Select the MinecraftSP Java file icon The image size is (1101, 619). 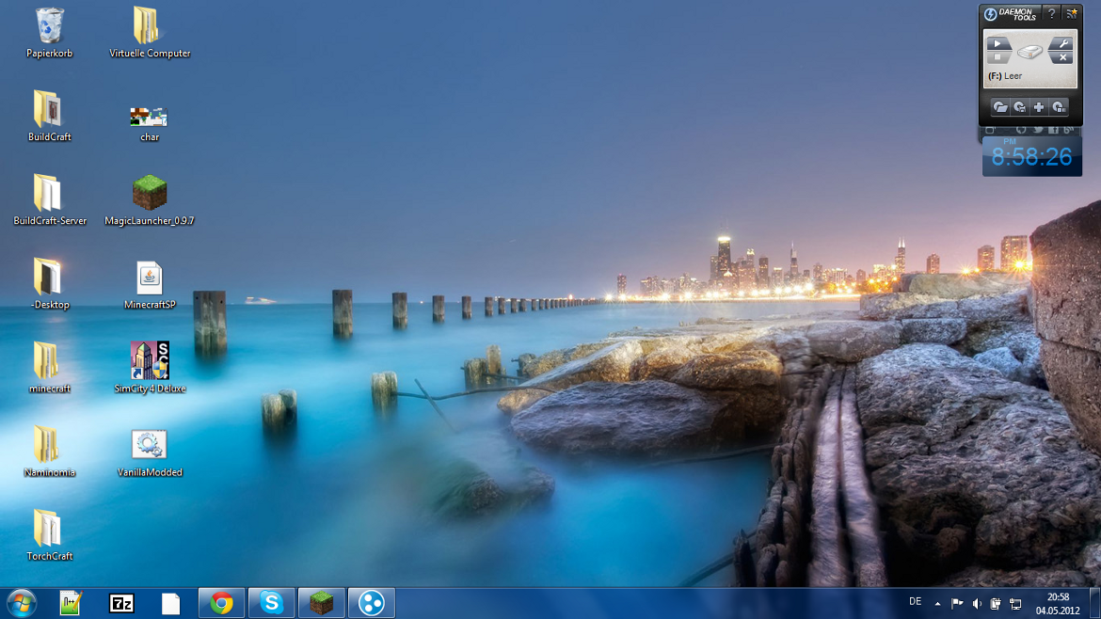(149, 278)
